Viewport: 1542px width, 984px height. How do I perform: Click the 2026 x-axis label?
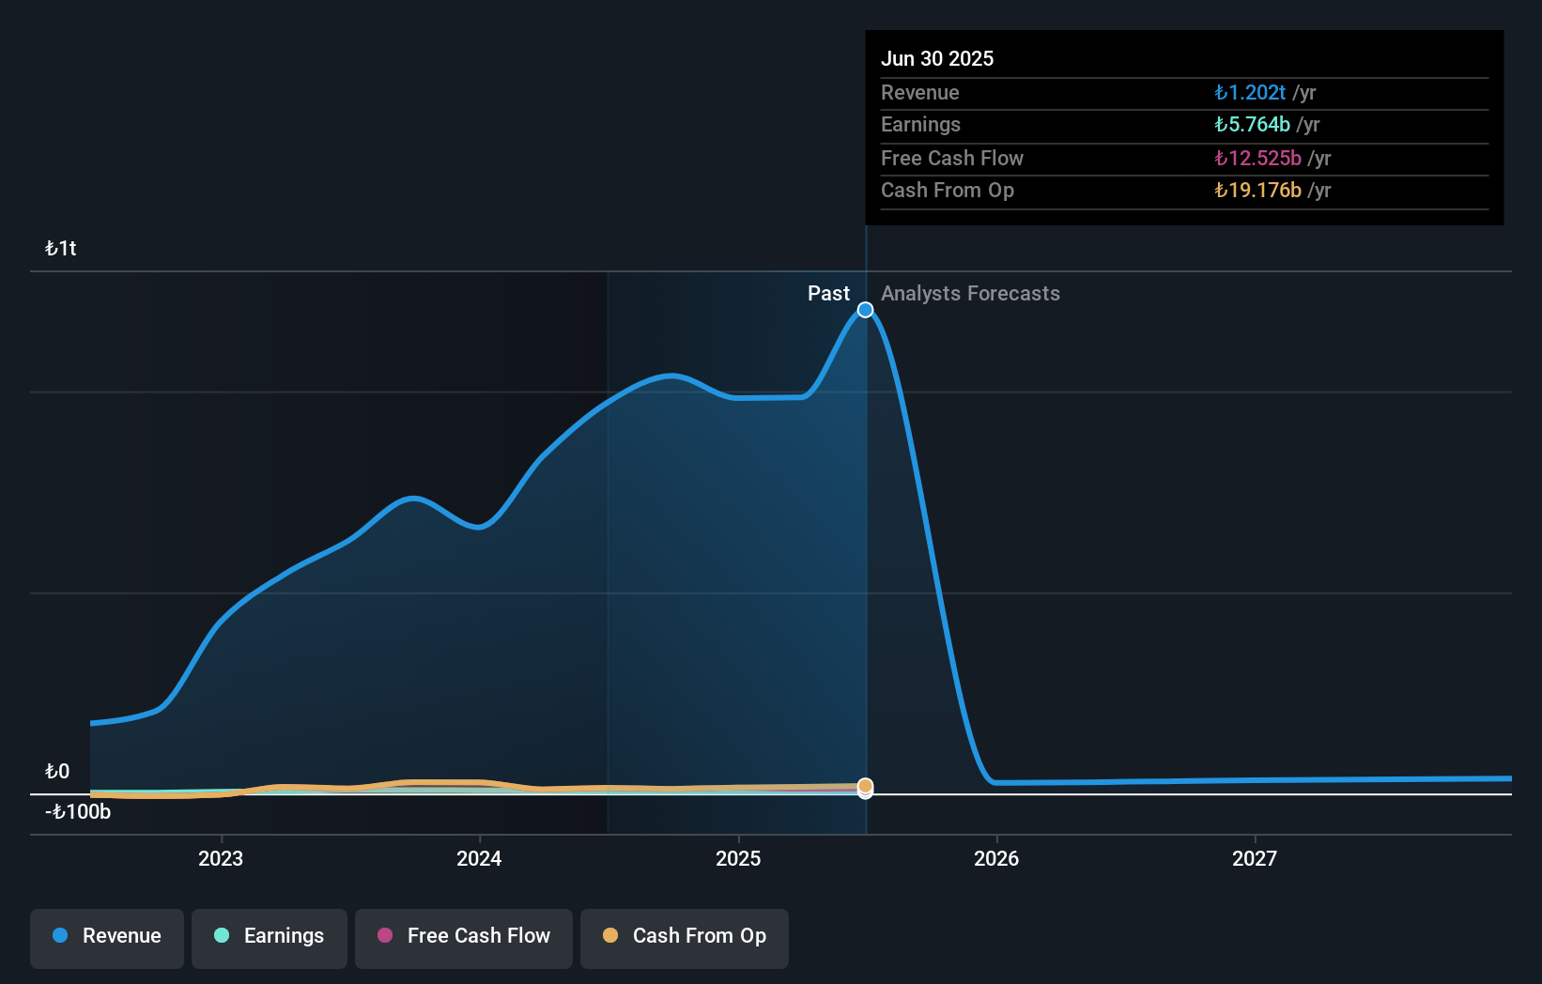(x=996, y=858)
